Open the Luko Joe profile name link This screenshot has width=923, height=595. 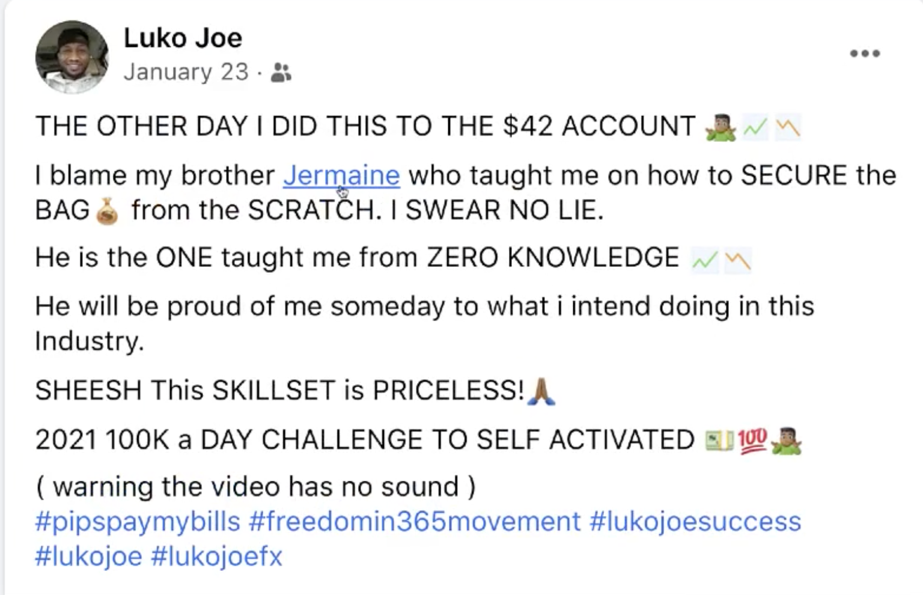(183, 38)
